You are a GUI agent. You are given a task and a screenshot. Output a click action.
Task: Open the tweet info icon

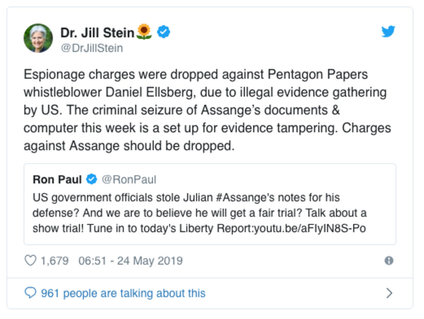(x=389, y=261)
